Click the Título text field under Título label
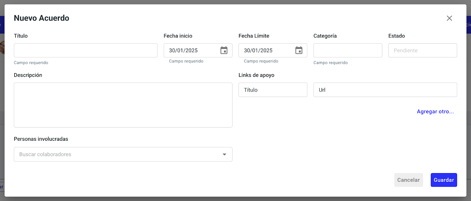 85,50
